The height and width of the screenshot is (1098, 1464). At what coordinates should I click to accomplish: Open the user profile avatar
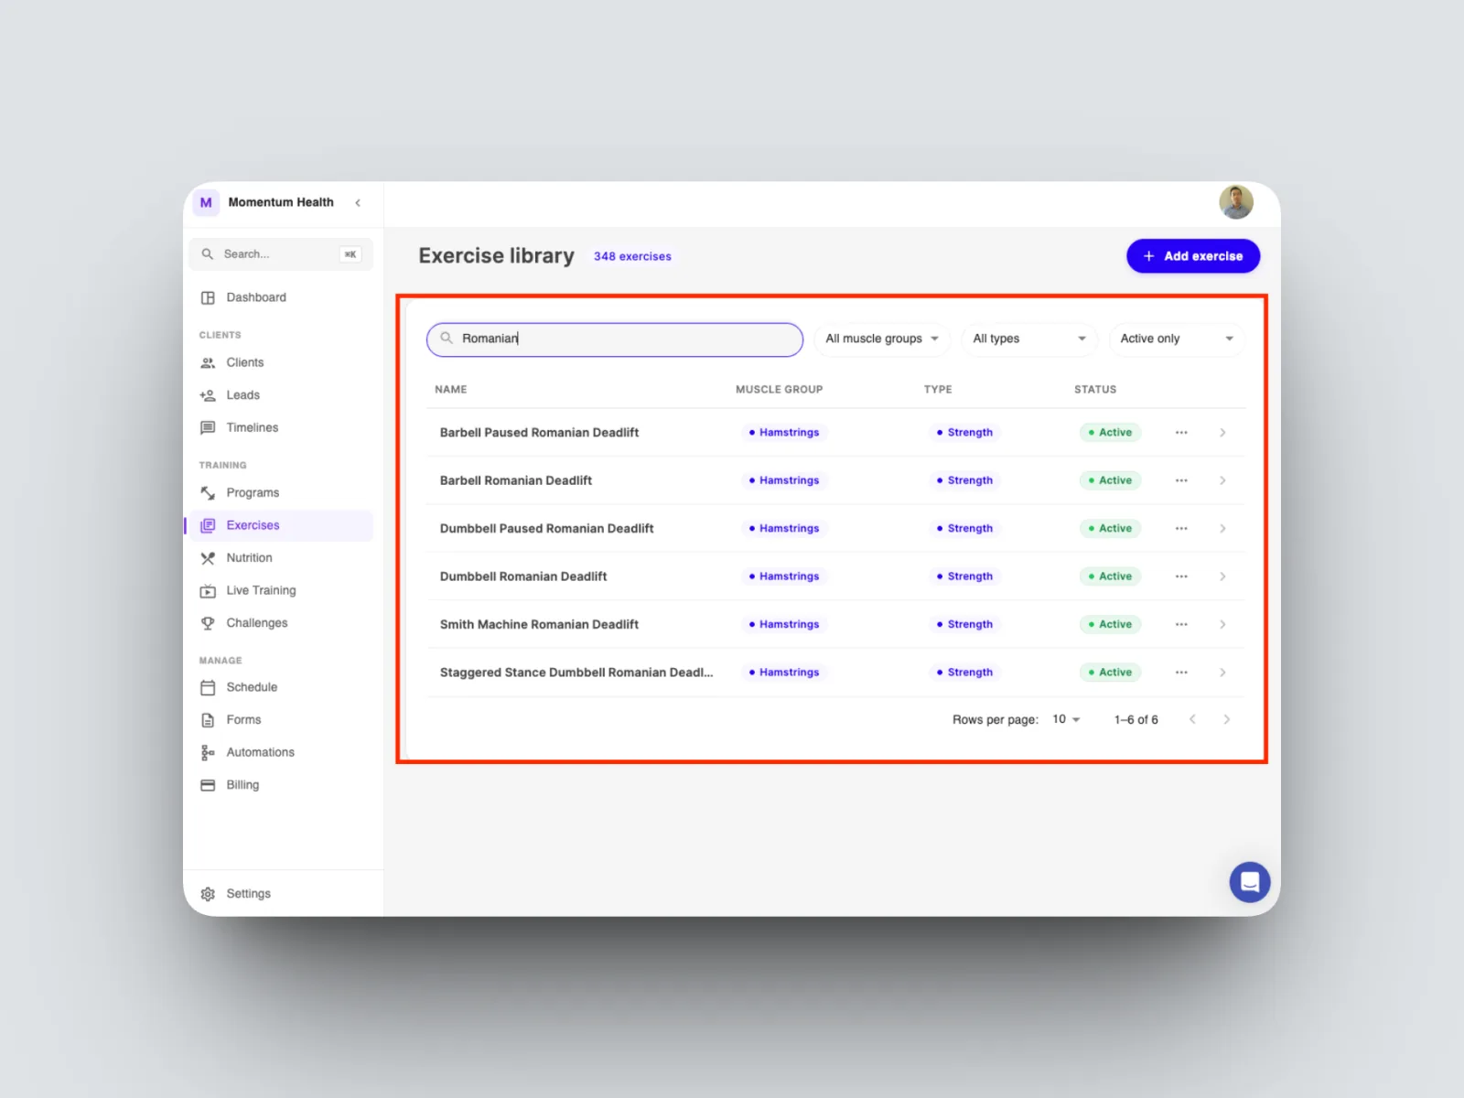[1236, 202]
